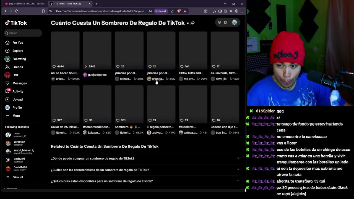
Task: Open Scabuchi's followed account
Action: (x=22, y=160)
